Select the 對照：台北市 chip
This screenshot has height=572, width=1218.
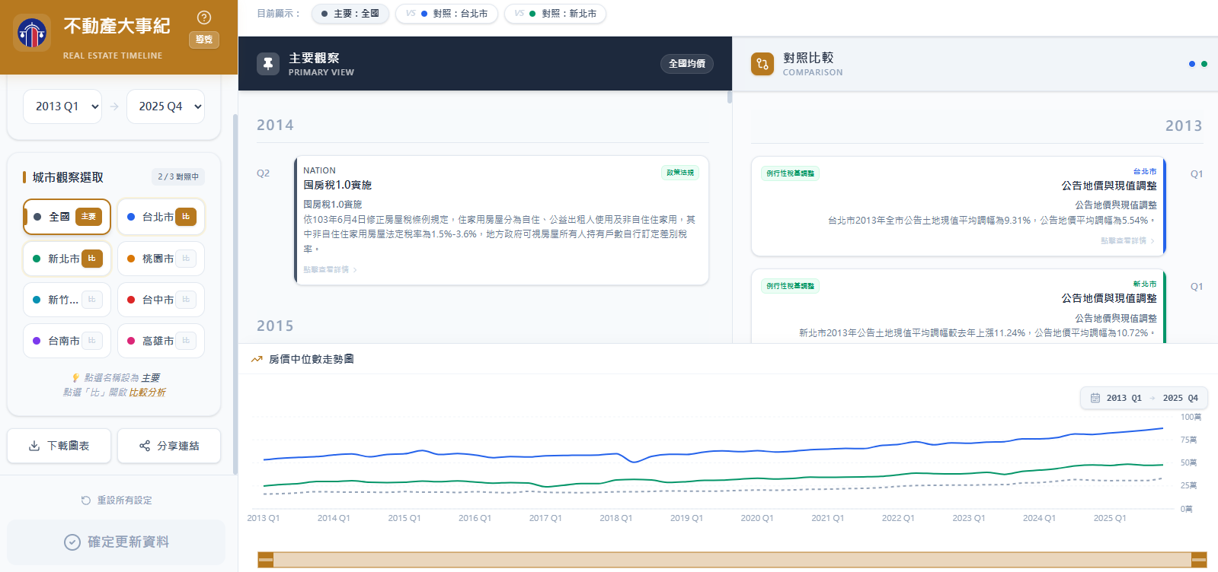[x=446, y=14]
